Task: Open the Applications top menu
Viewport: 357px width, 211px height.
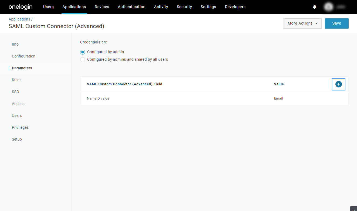Action: point(74,7)
